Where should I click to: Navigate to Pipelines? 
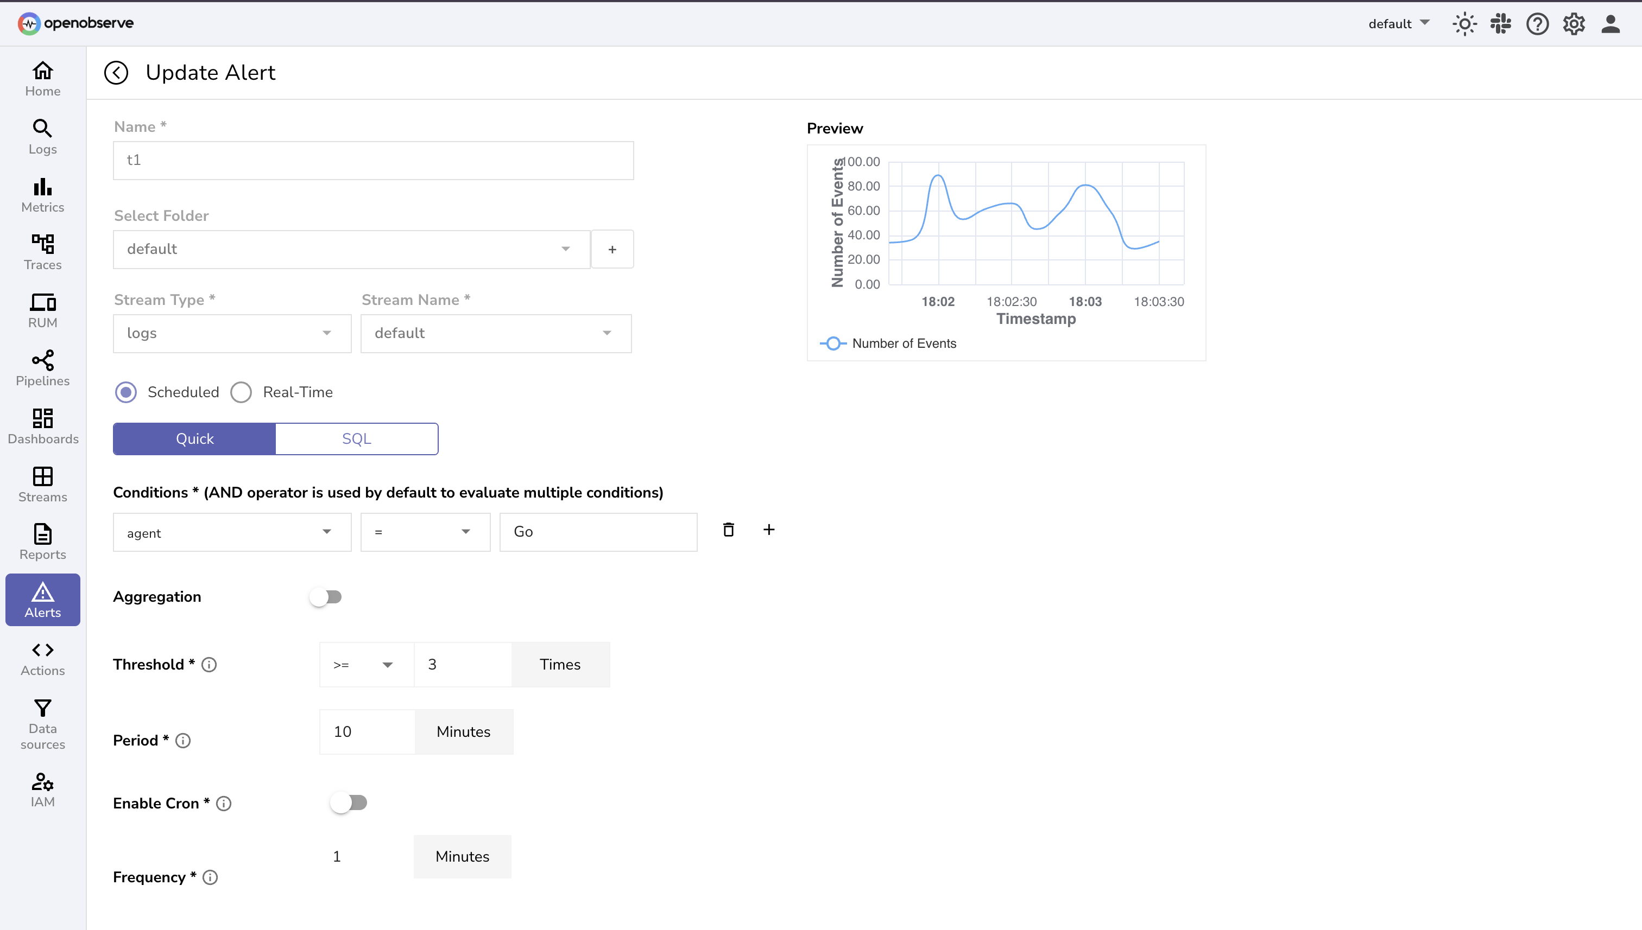[42, 367]
